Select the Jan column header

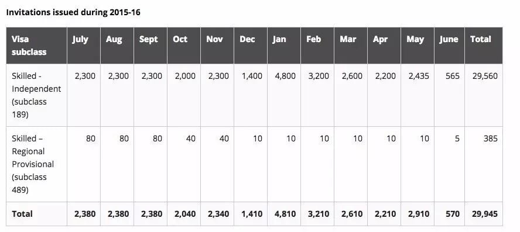click(x=284, y=46)
